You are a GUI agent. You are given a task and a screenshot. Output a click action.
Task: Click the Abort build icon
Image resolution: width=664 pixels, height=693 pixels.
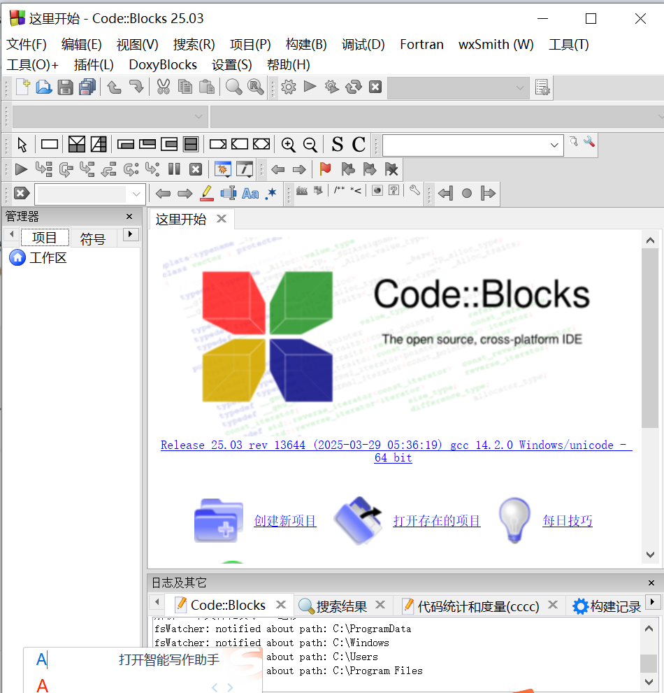click(375, 87)
